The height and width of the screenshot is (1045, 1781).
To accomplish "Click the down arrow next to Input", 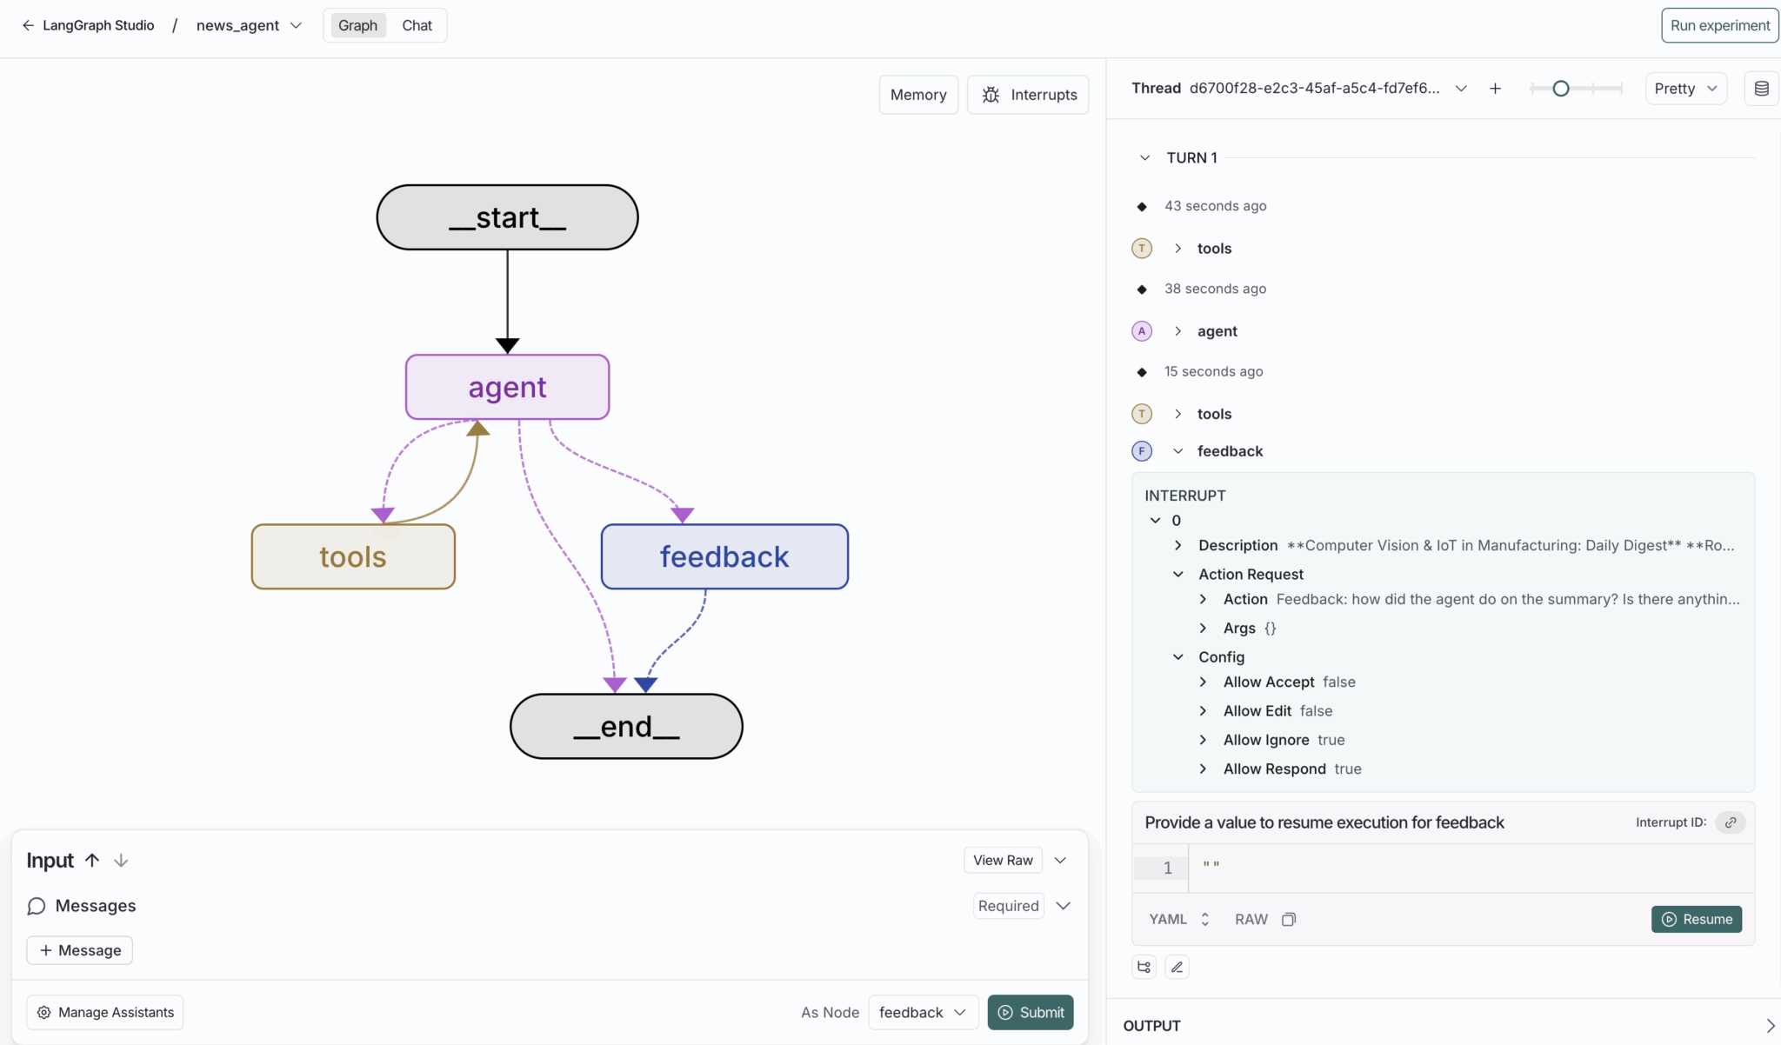I will click(x=121, y=861).
